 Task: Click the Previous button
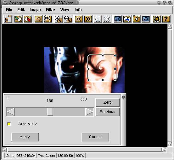[108, 112]
